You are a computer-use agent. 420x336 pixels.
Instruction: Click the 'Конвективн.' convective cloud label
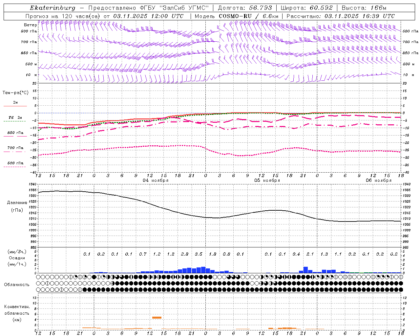(x=17, y=307)
